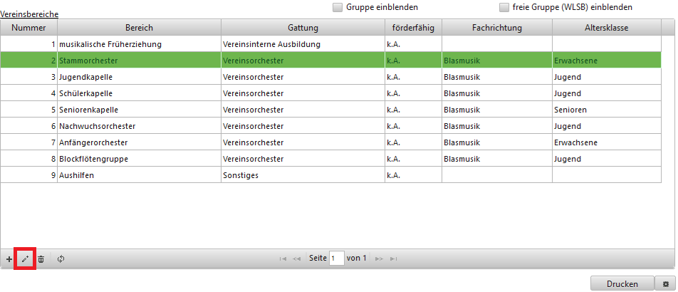The image size is (678, 292).
Task: Open settings gear next to Drucken
Action: click(x=666, y=283)
